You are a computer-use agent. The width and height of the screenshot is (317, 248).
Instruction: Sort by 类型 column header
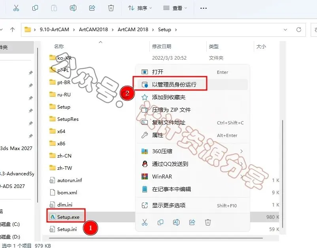[213, 47]
